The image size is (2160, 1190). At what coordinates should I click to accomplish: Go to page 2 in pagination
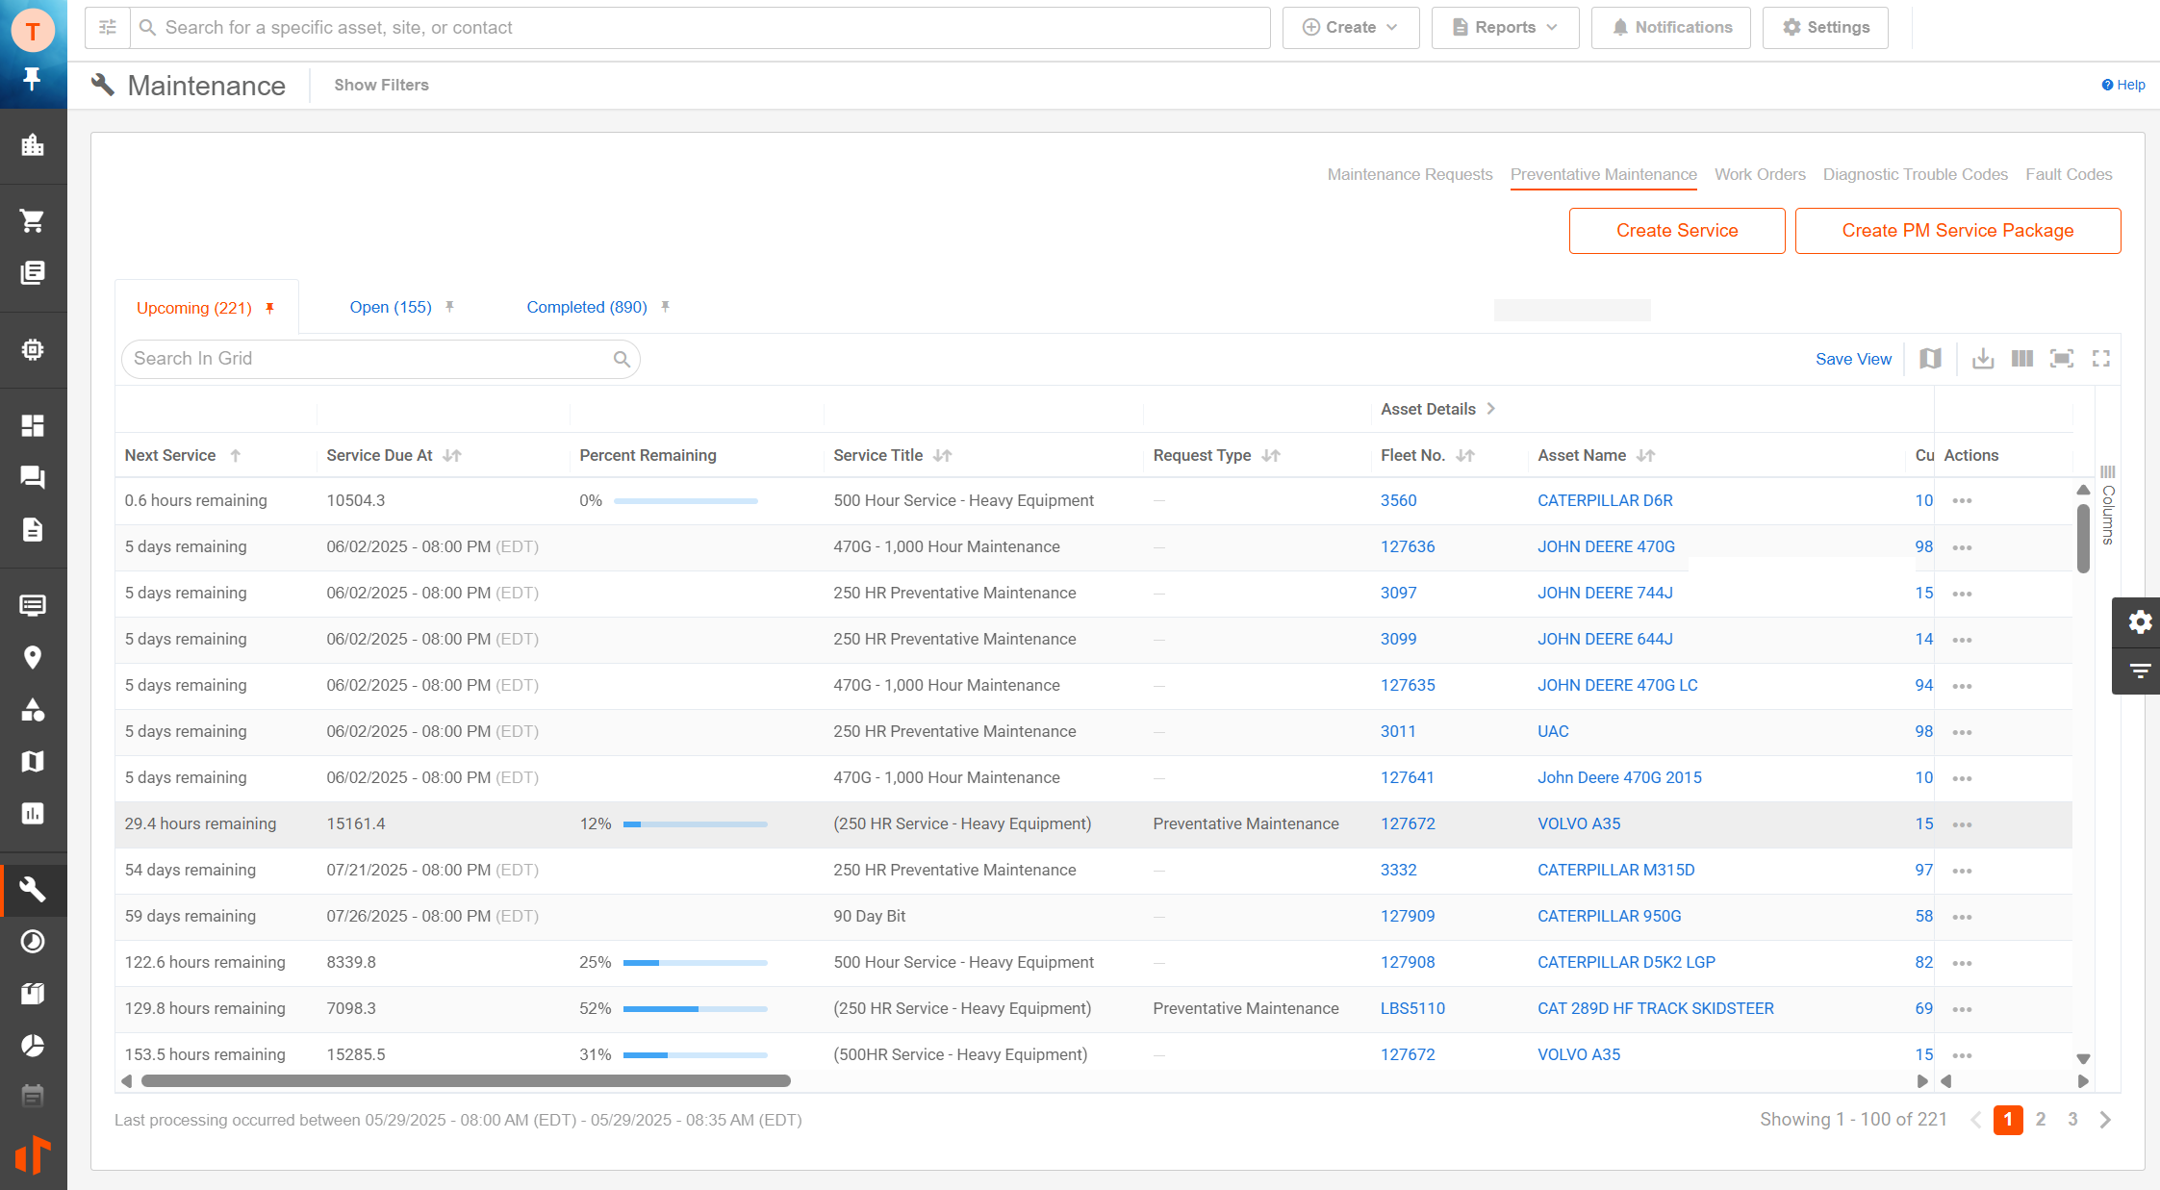(x=2041, y=1120)
